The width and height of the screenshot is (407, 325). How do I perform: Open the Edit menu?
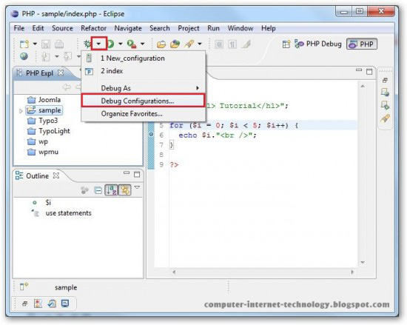pyautogui.click(x=38, y=28)
